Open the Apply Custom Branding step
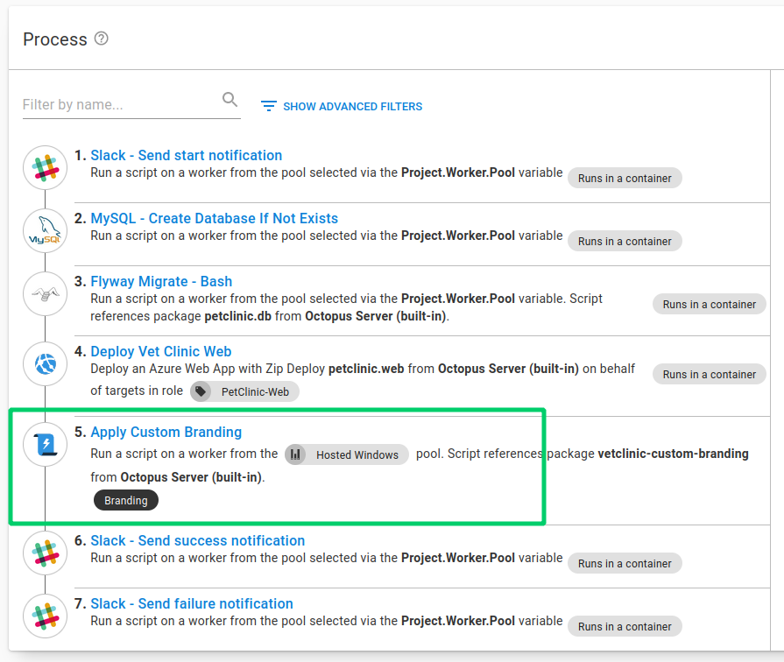The height and width of the screenshot is (662, 784). click(166, 432)
